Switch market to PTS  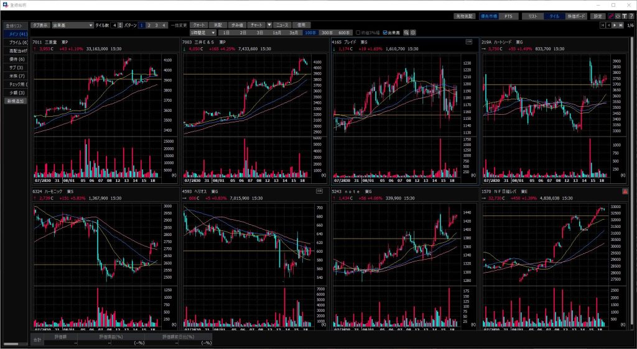pos(508,16)
